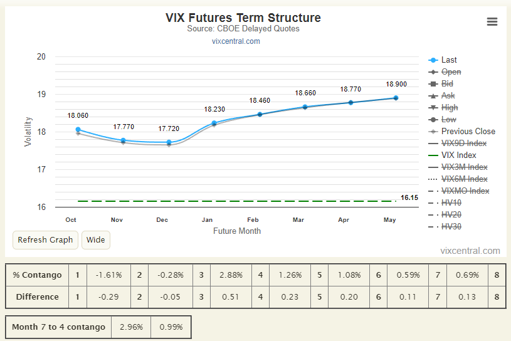Image resolution: width=511 pixels, height=341 pixels.
Task: Enable the VIX3M Index legend entry
Action: click(465, 167)
